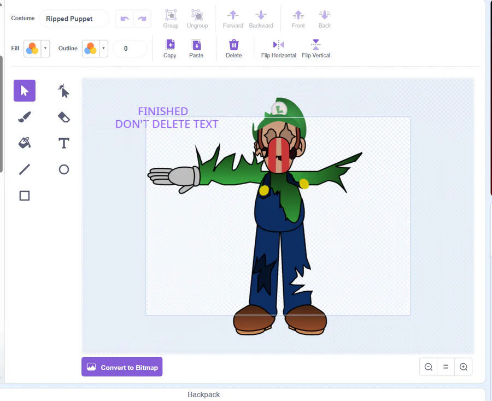Screen dimensions: 492x401
Task: Click the Redo arrow
Action: pyautogui.click(x=142, y=19)
